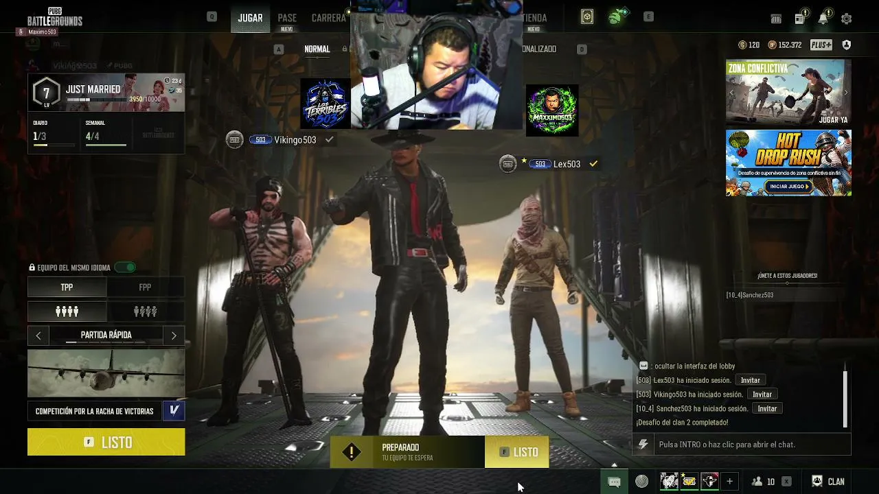Viewport: 879px width, 494px height.
Task: Open the news feed icon
Action: [800, 19]
